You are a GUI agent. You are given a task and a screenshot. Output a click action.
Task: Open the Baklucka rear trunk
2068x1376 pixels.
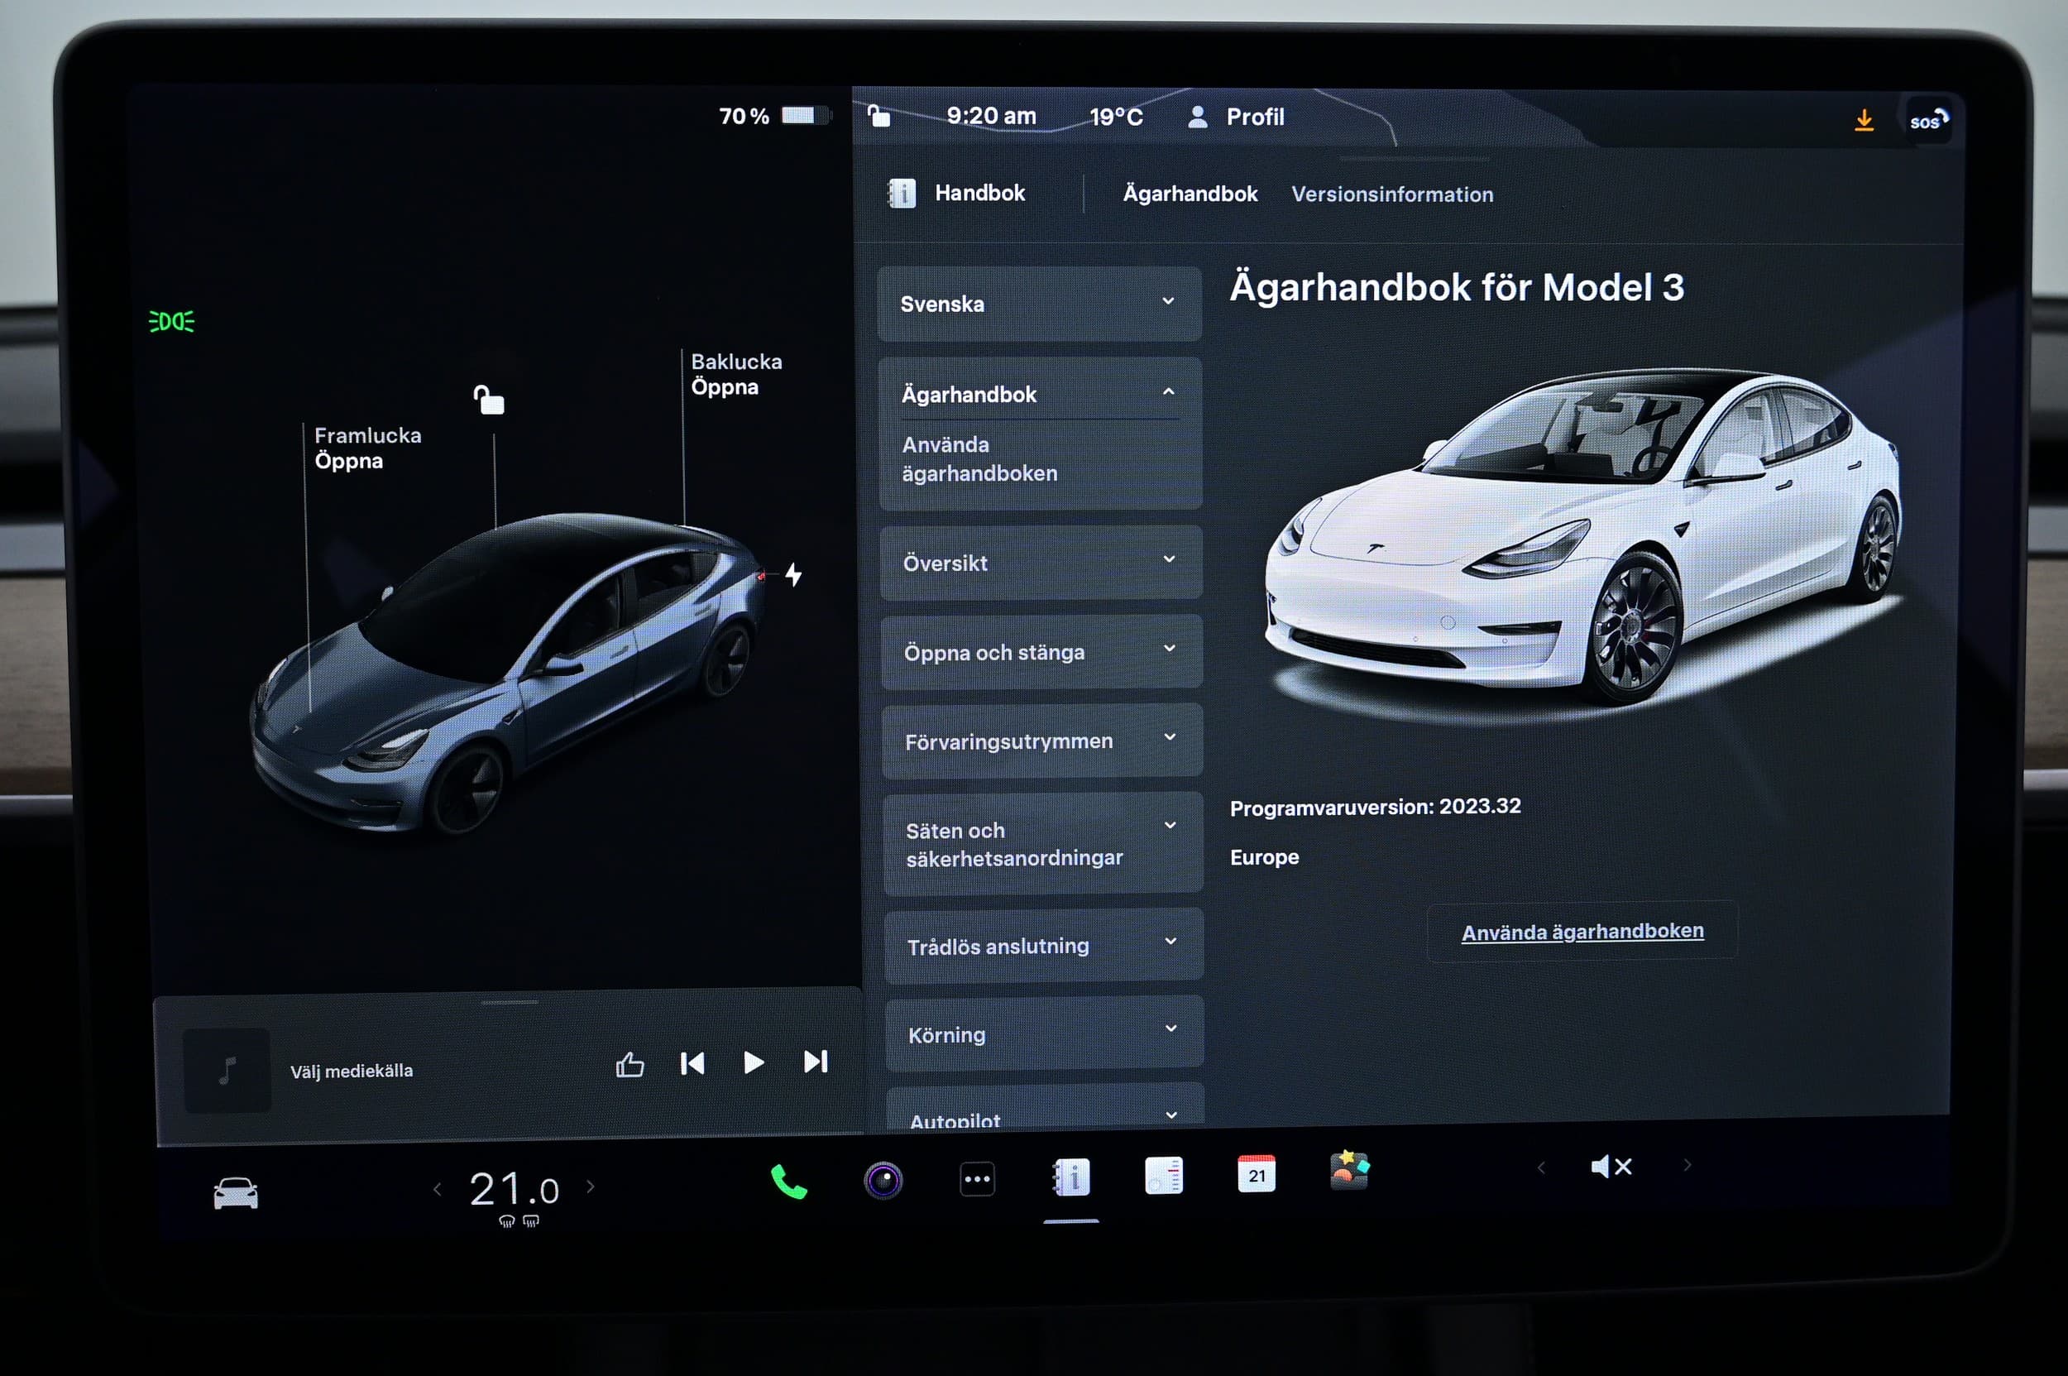click(736, 374)
